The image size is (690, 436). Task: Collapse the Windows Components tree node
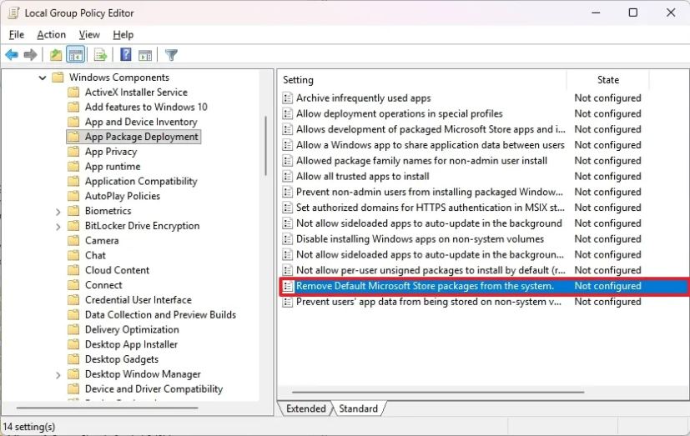click(43, 78)
